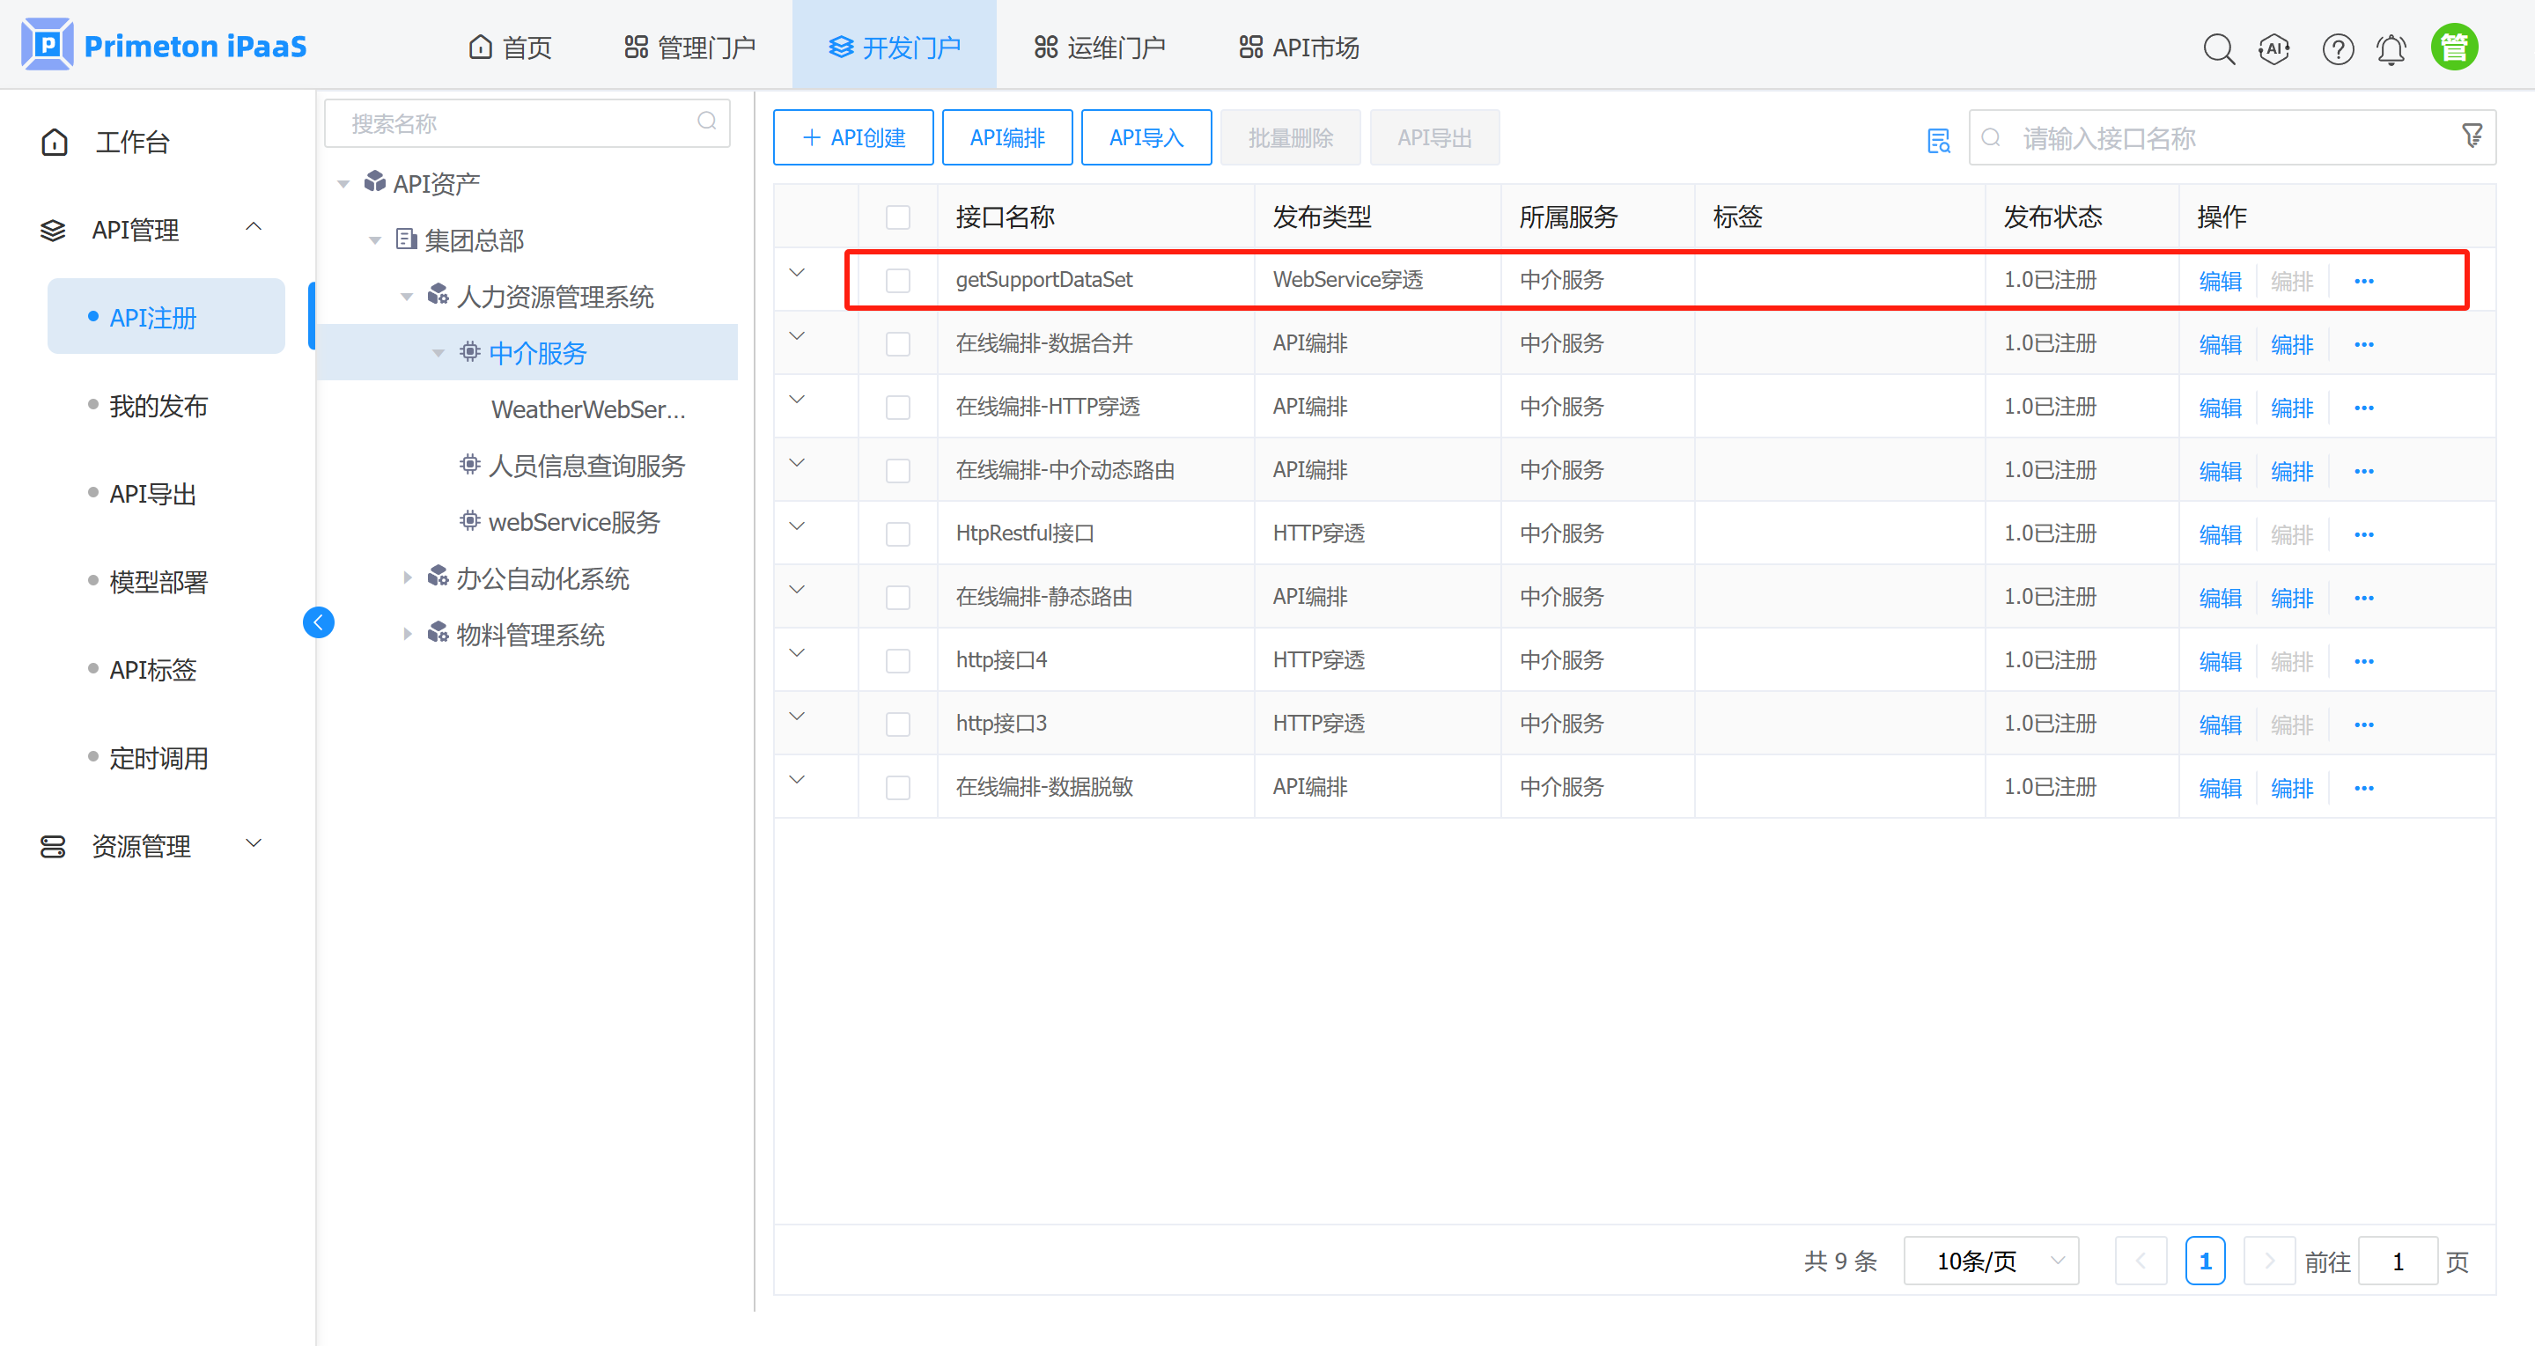
Task: Open the 10条/页 page size dropdown
Action: tap(1991, 1261)
